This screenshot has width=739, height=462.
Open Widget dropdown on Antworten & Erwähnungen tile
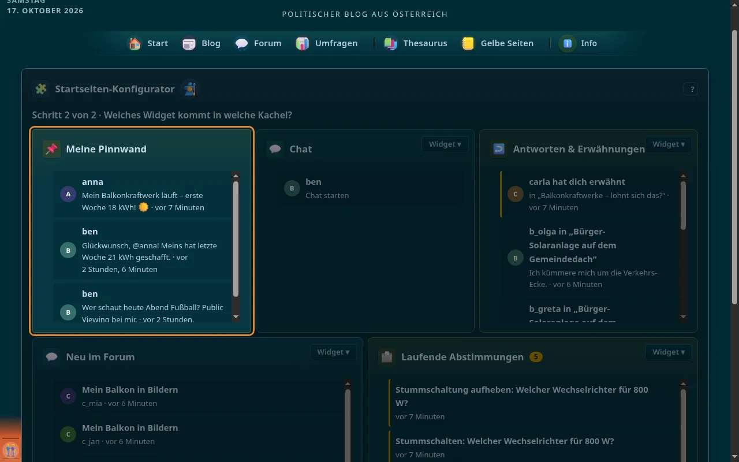click(668, 144)
